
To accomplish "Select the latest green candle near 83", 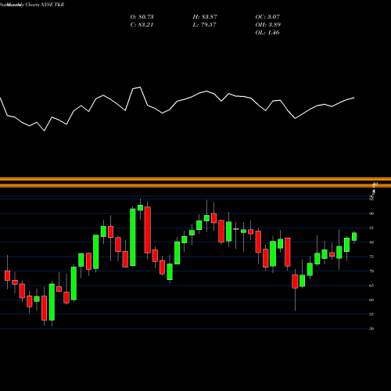I will pyautogui.click(x=354, y=237).
